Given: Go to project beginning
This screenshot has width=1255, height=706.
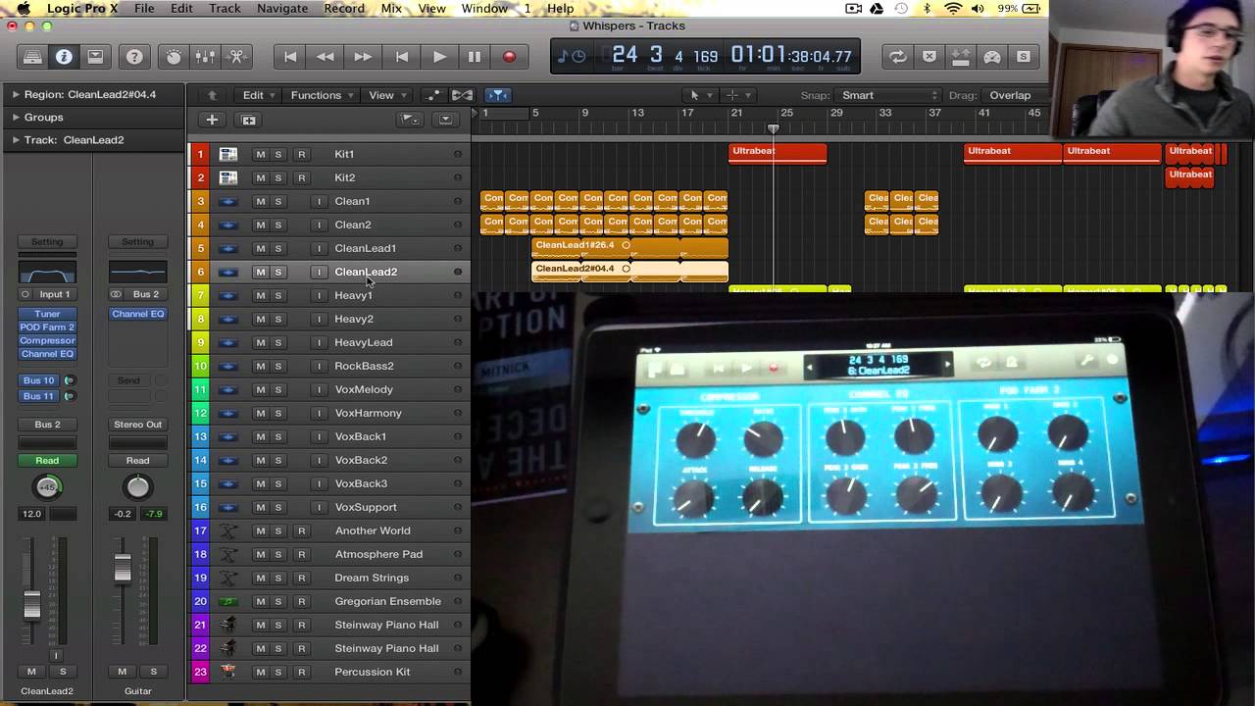Looking at the screenshot, I should click(290, 57).
